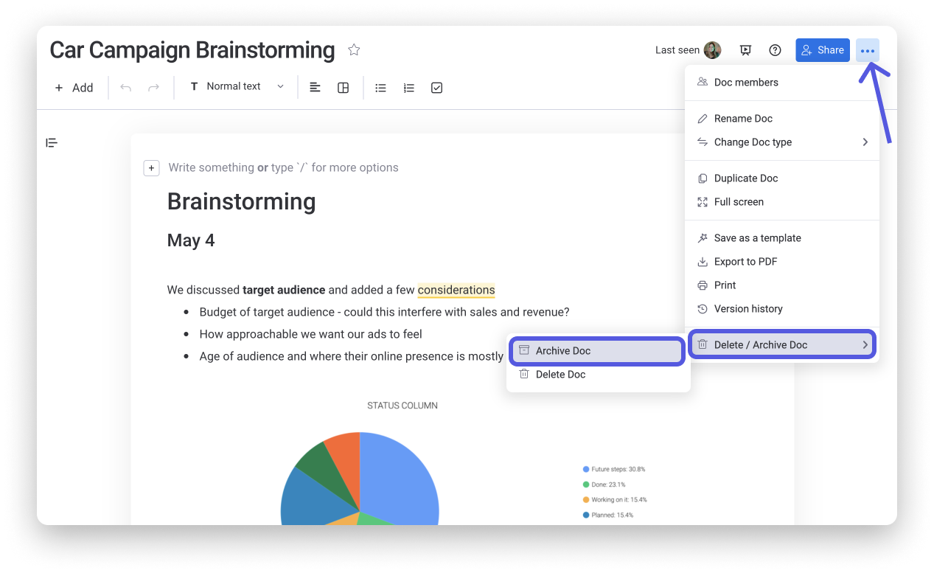The height and width of the screenshot is (573, 934).
Task: Click the bold 'target audience' text
Action: 284,290
